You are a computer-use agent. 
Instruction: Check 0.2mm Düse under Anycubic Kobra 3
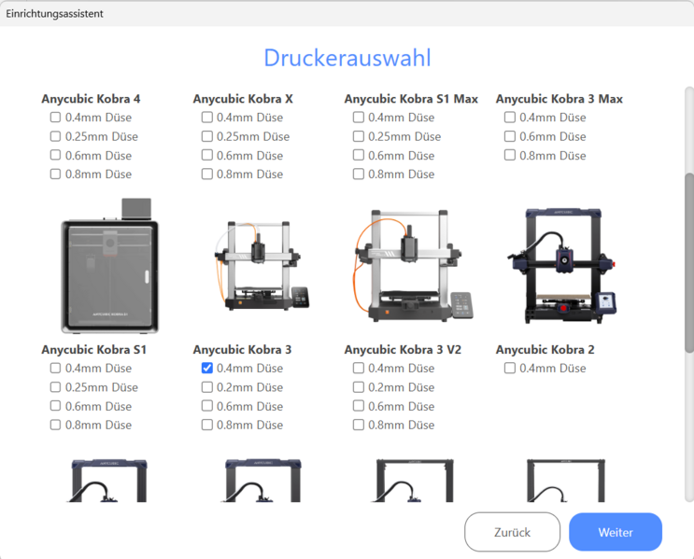point(206,387)
